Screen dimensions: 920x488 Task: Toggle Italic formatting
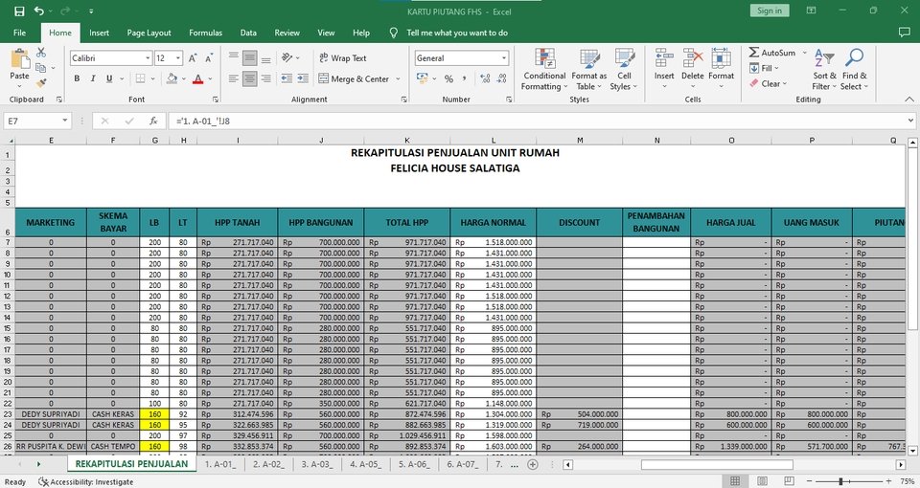[94, 79]
